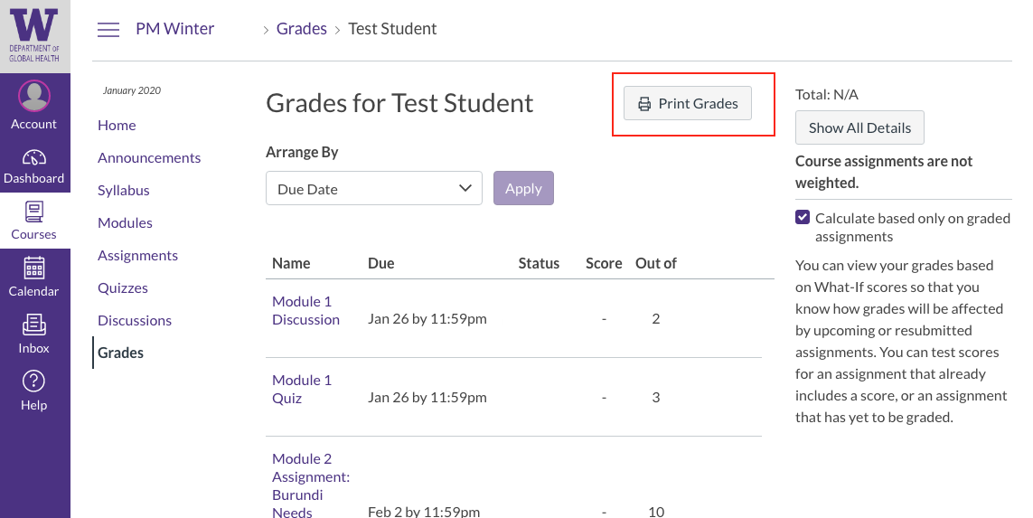Open the Module 1 Discussion link
1033x518 pixels.
pos(305,310)
